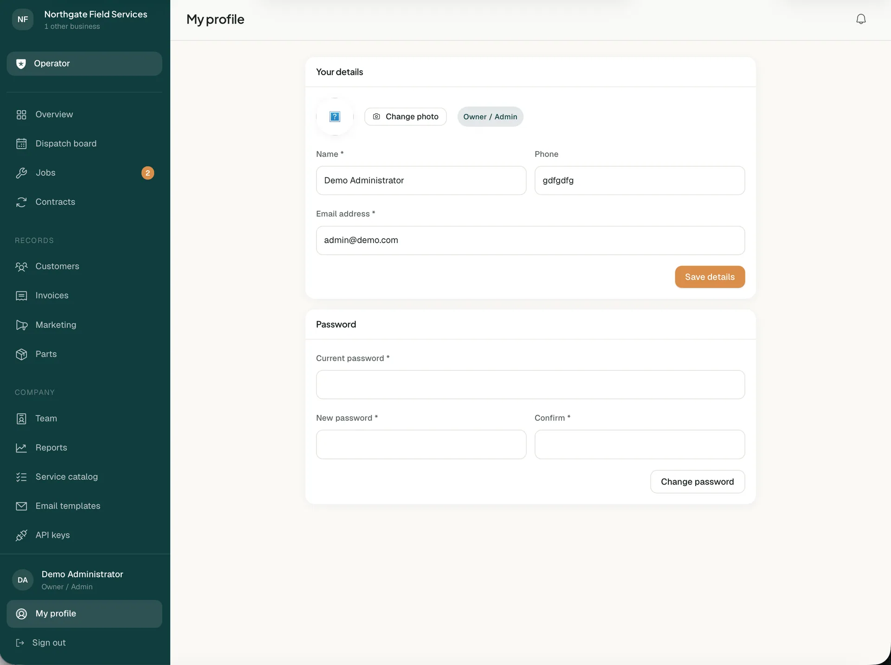Click into the Current password field
The image size is (891, 665).
530,385
